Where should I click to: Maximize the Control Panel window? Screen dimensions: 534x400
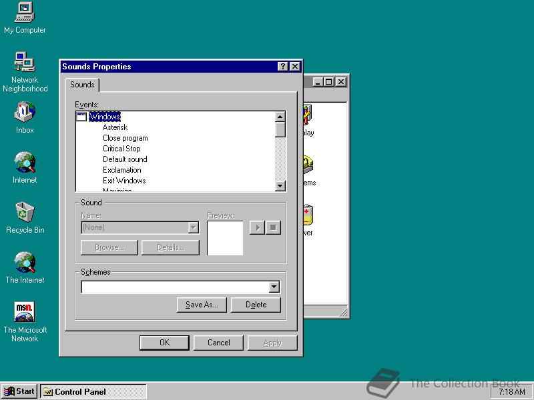tap(328, 81)
